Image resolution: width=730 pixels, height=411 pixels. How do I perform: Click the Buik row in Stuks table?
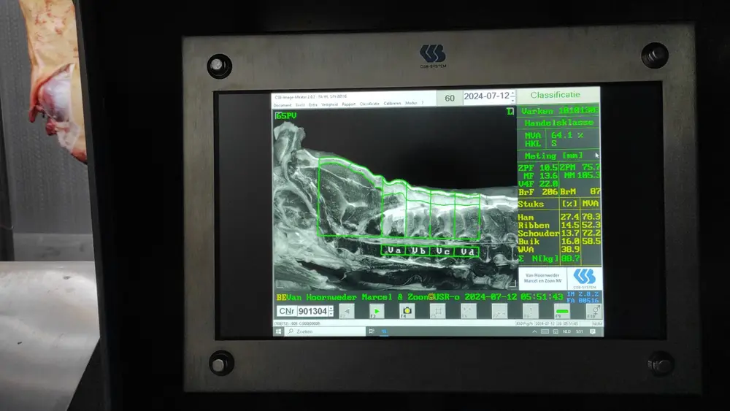pos(559,242)
